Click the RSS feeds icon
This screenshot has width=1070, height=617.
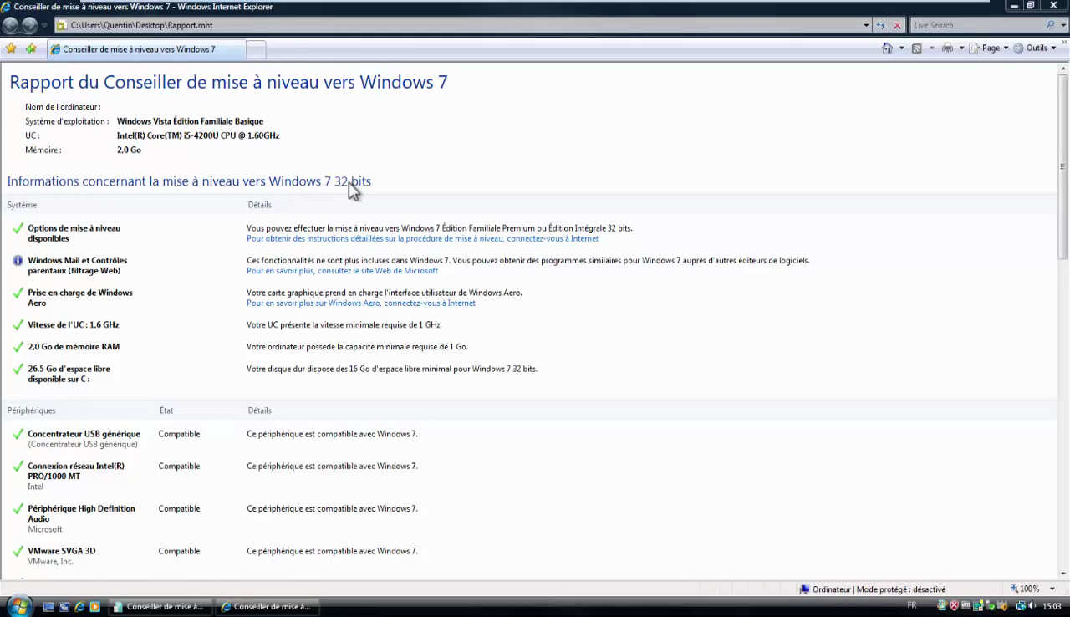(x=917, y=48)
